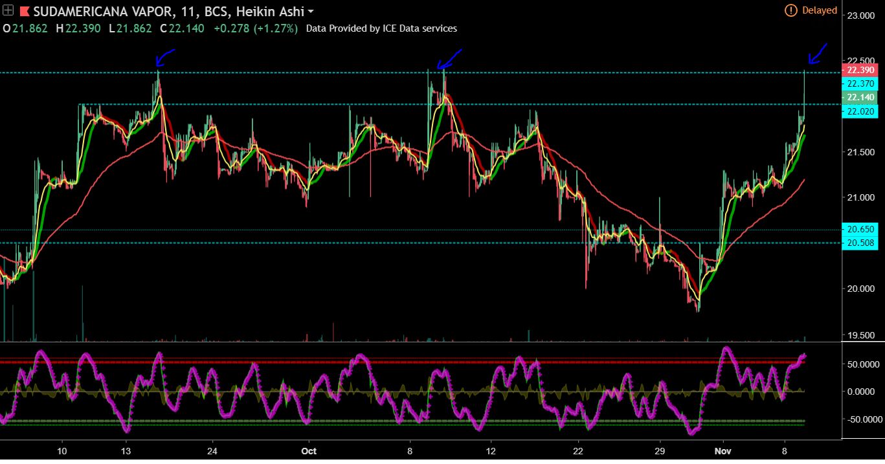Viewport: 885px width, 464px height.
Task: Click the green 22.140 current price label
Action: [x=859, y=97]
